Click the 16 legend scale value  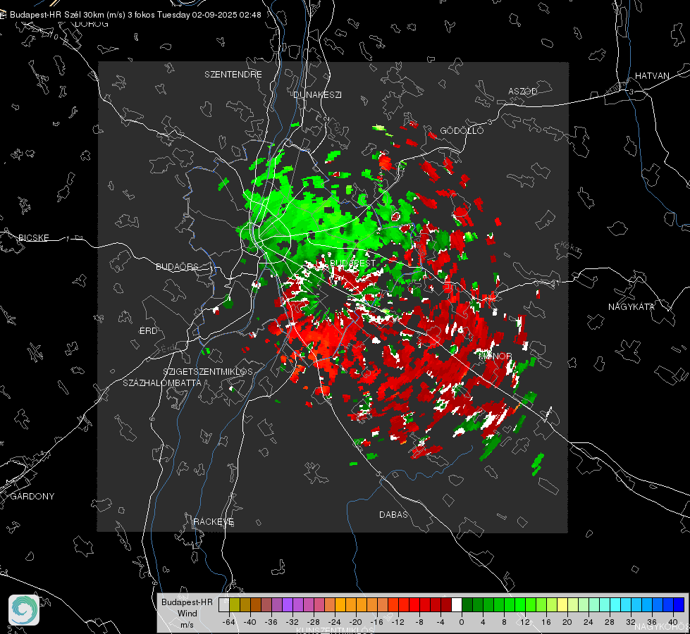coord(546,622)
